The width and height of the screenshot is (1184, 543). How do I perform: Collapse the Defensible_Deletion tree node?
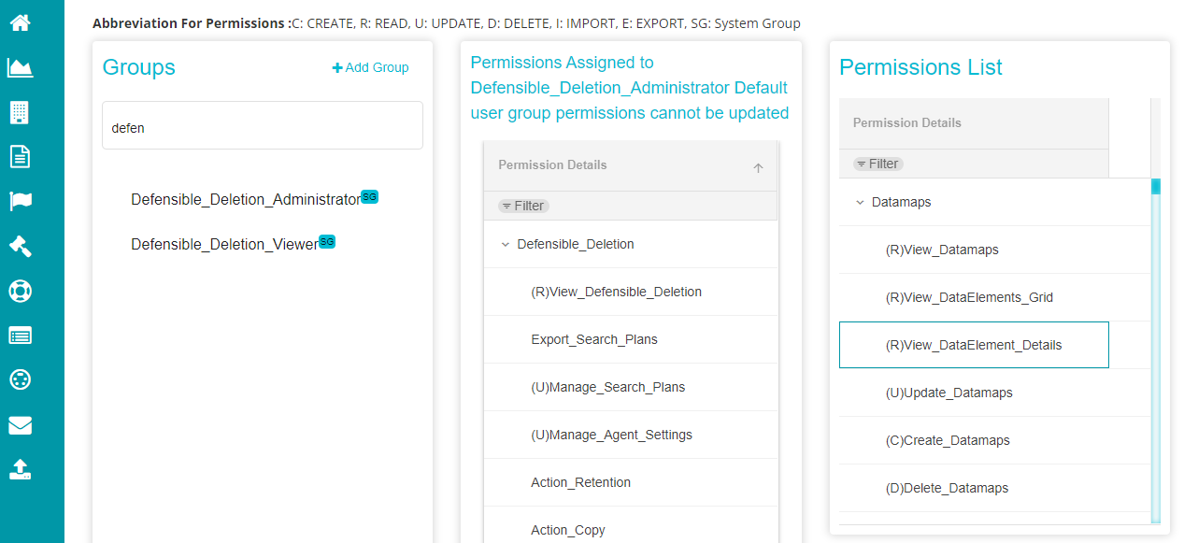click(x=506, y=244)
